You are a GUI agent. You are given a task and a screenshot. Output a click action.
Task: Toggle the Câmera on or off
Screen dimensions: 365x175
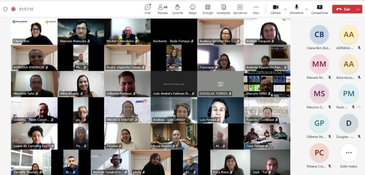(276, 9)
